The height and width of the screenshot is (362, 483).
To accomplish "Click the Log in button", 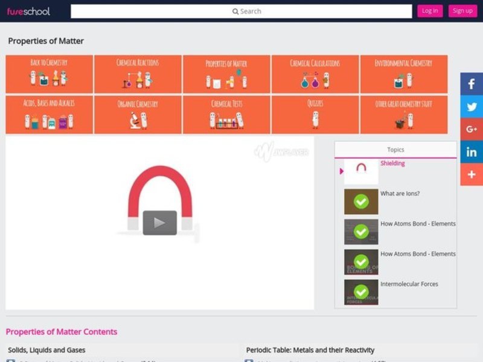I will 430,11.
